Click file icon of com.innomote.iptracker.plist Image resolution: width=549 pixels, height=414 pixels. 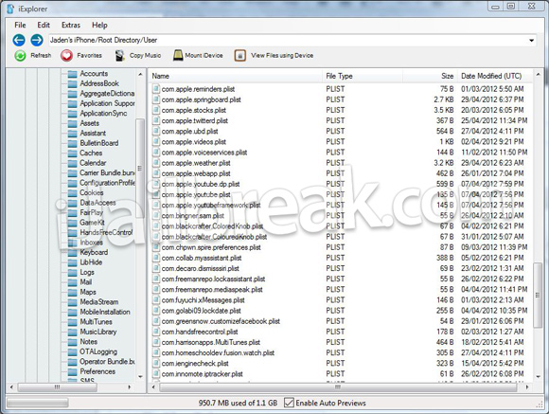click(x=156, y=374)
